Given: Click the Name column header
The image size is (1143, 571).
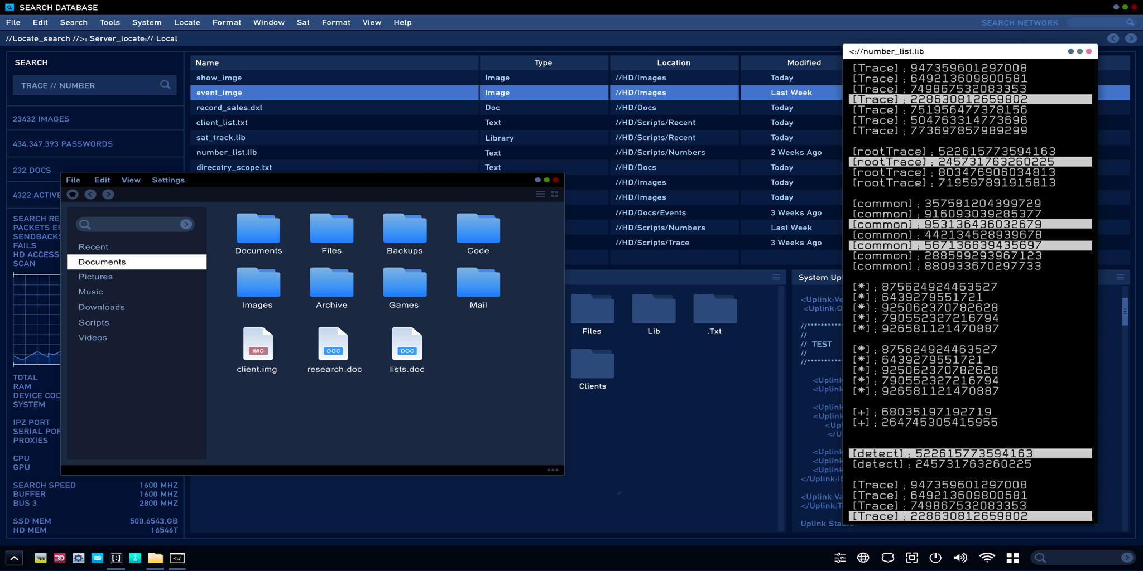Looking at the screenshot, I should click(334, 62).
